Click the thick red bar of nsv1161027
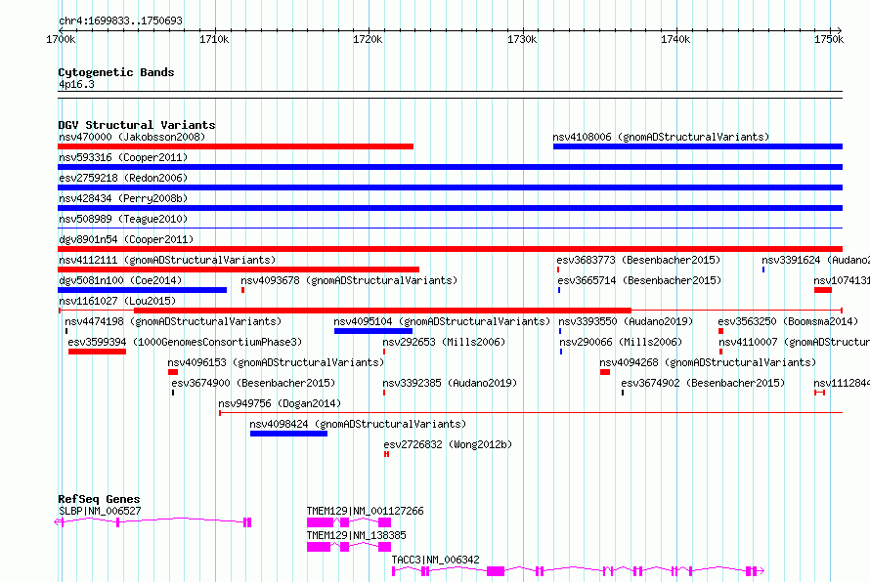The height and width of the screenshot is (582, 870). tap(382, 311)
